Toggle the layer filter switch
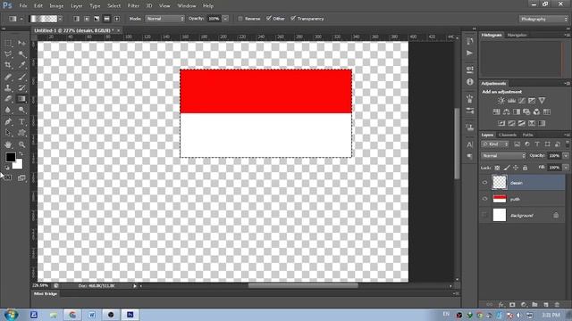Image resolution: width=572 pixels, height=321 pixels. (568, 144)
